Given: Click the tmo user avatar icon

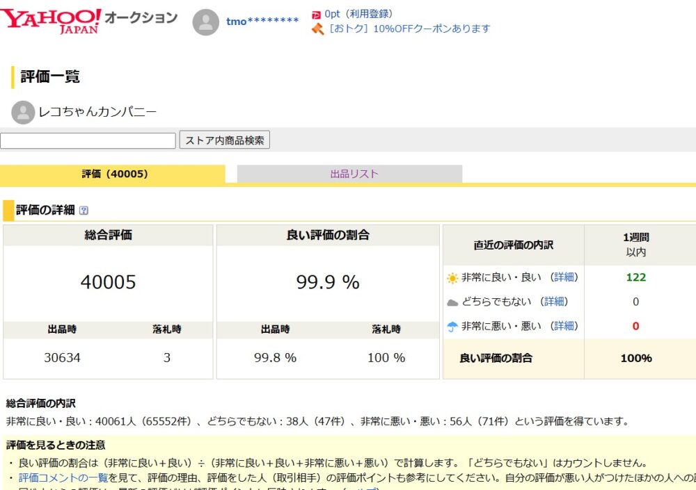Looking at the screenshot, I should [205, 20].
